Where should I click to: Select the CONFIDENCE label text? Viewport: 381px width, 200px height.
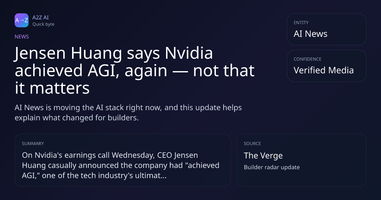click(x=307, y=59)
